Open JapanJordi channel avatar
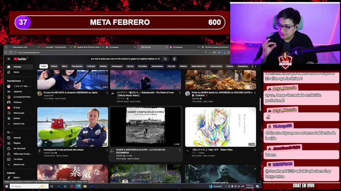The width and height of the screenshot is (341, 191). [40, 94]
